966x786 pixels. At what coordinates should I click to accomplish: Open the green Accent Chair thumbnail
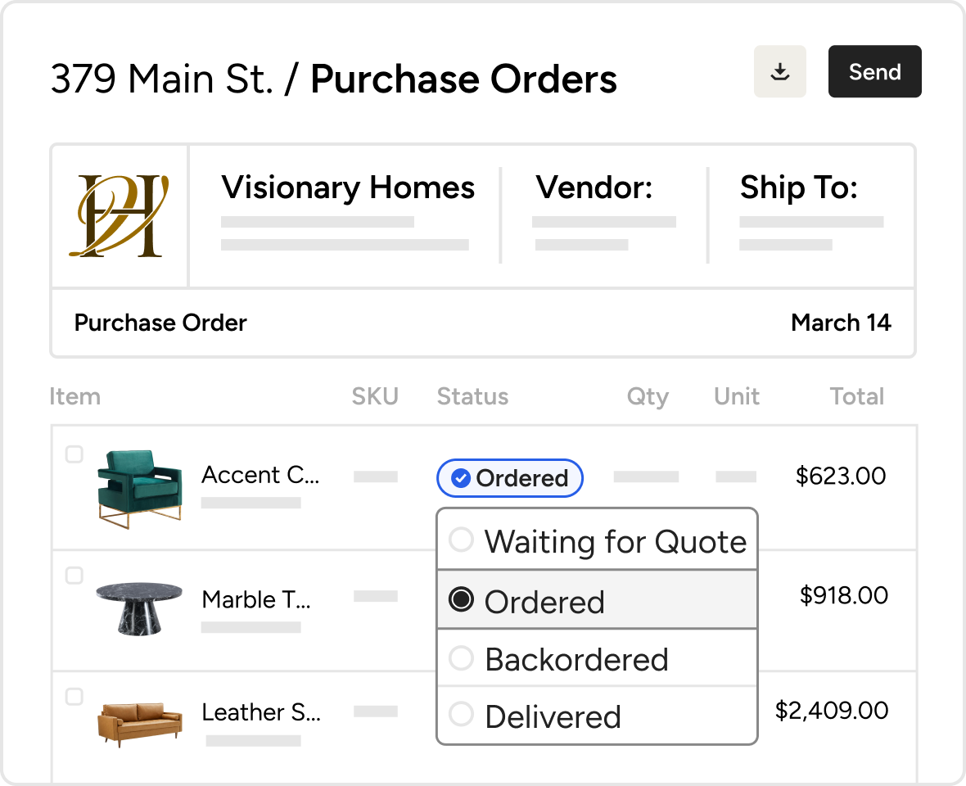(x=139, y=488)
